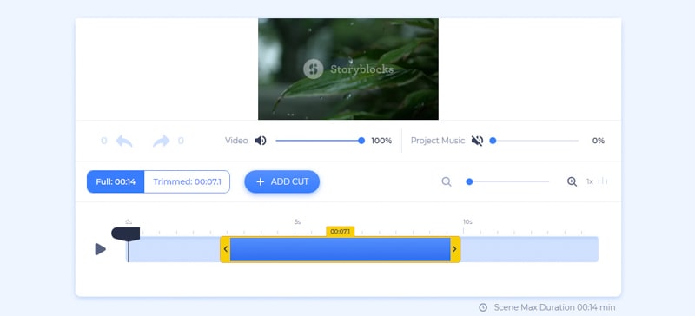
Task: Click the right trim handle chevron
Action: [x=454, y=249]
